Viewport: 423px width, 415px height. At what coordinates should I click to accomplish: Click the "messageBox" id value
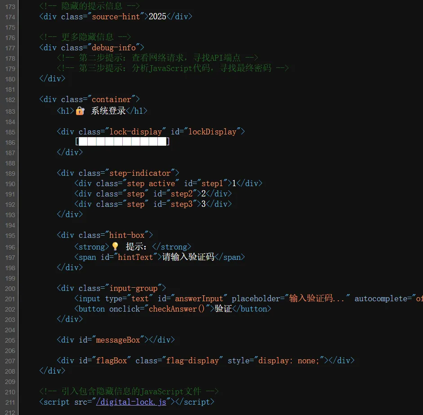point(118,340)
